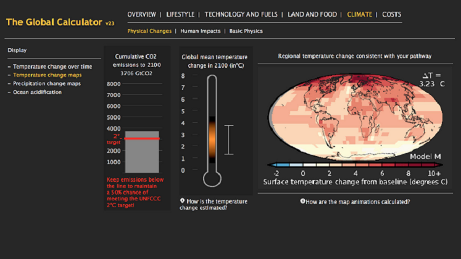
Task: Switch to Human Impacts sub-tab
Action: [x=201, y=30]
